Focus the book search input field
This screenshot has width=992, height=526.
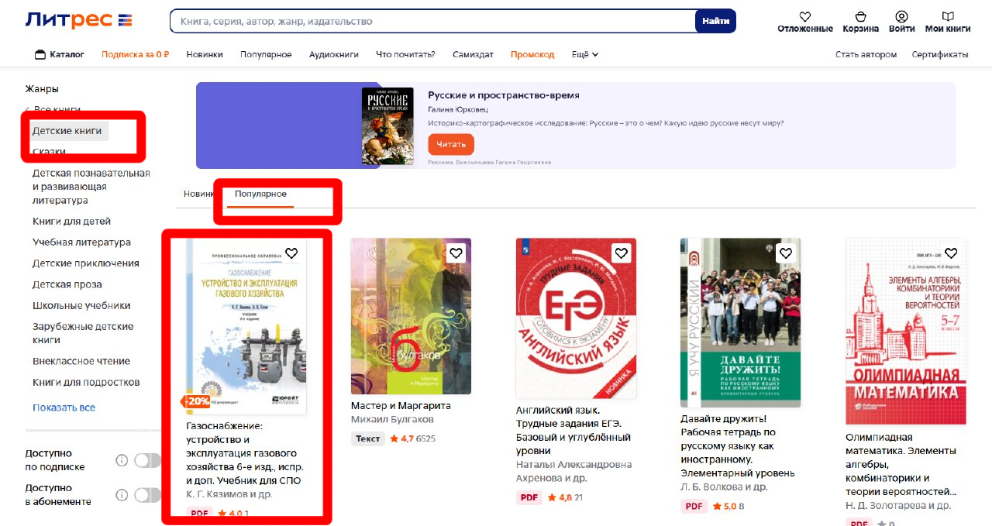434,21
